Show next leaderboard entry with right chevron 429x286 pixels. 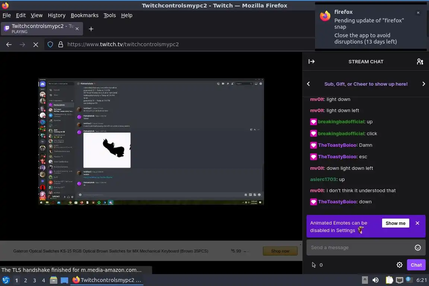423,84
